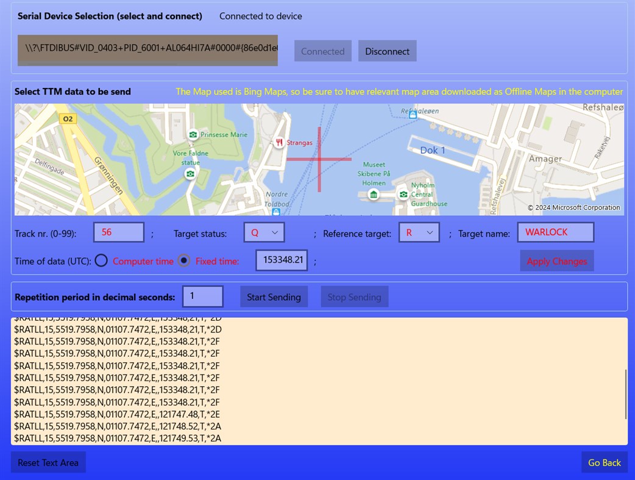Click the Grønningen street label on map
This screenshot has height=480, width=635.
point(108,176)
